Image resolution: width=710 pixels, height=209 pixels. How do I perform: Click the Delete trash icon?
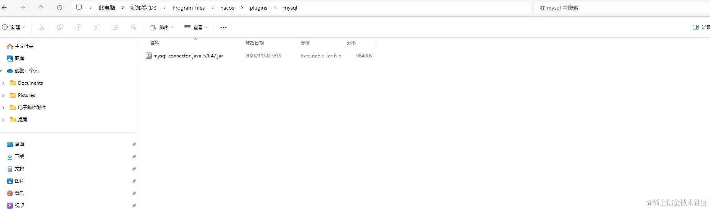pyautogui.click(x=134, y=27)
